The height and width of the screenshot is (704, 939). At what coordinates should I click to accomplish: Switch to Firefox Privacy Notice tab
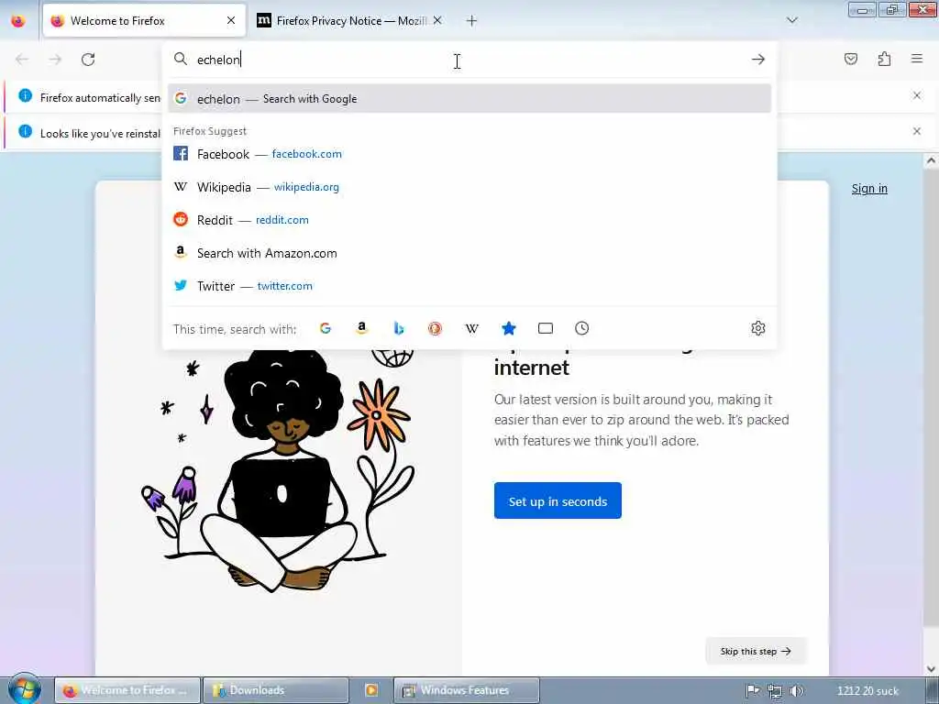pyautogui.click(x=350, y=21)
